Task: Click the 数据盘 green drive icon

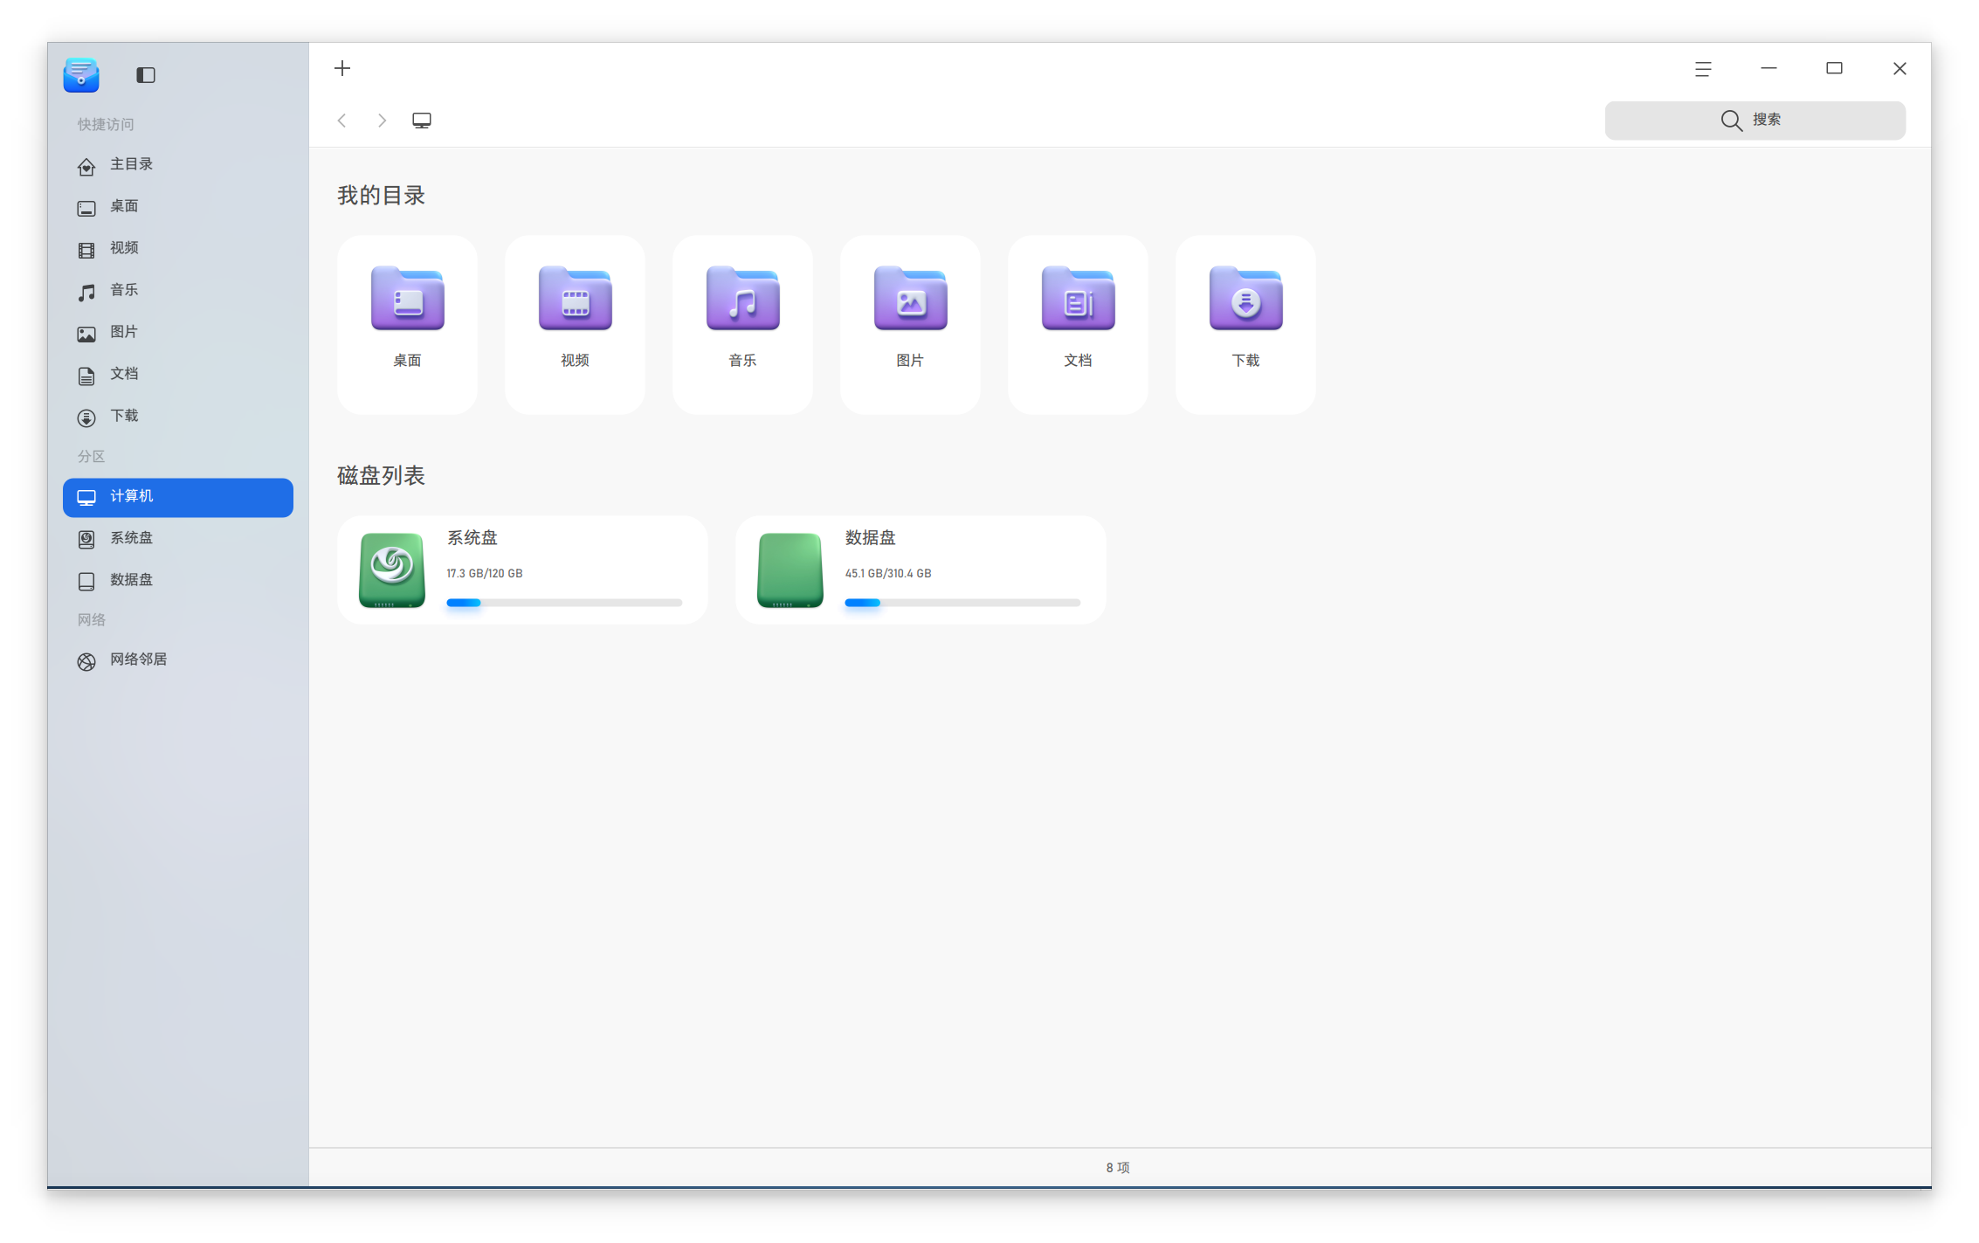Action: pyautogui.click(x=790, y=570)
